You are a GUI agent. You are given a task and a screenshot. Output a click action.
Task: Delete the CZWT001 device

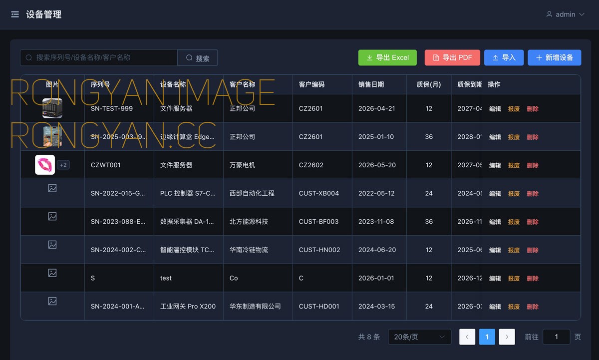click(x=533, y=165)
